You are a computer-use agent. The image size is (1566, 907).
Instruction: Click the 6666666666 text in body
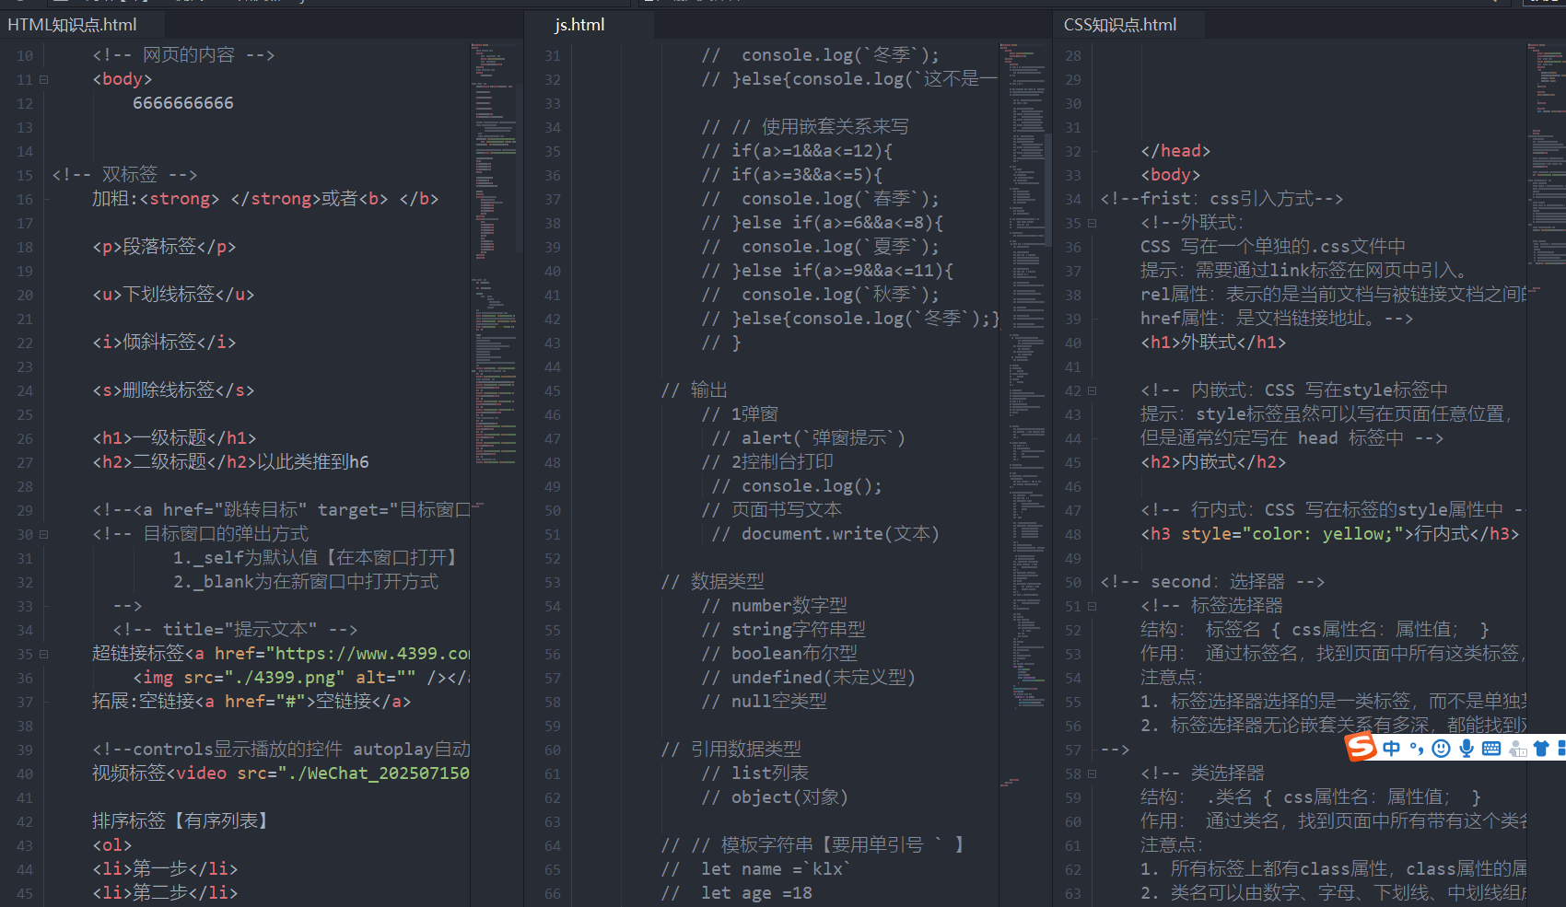click(183, 103)
